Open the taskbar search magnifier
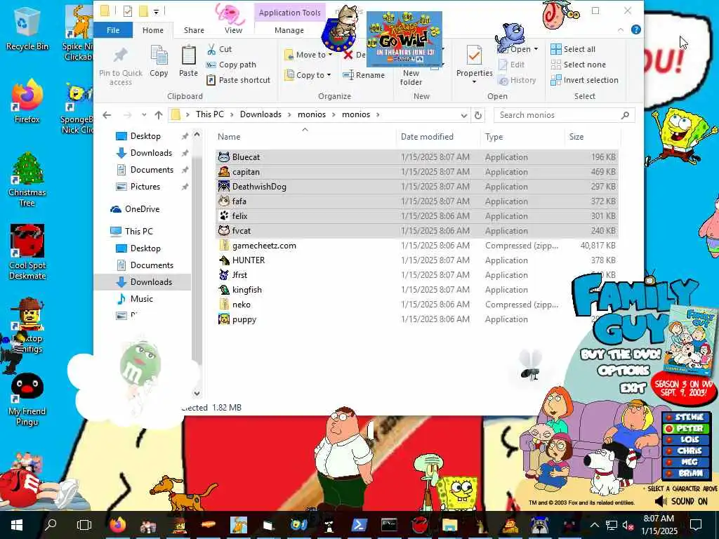Screen dimensions: 719x539 pyautogui.click(x=51, y=524)
